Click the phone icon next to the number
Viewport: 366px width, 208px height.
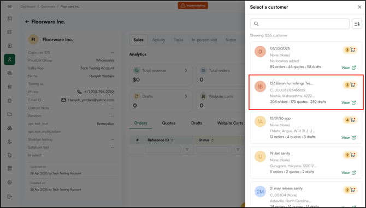79,92
